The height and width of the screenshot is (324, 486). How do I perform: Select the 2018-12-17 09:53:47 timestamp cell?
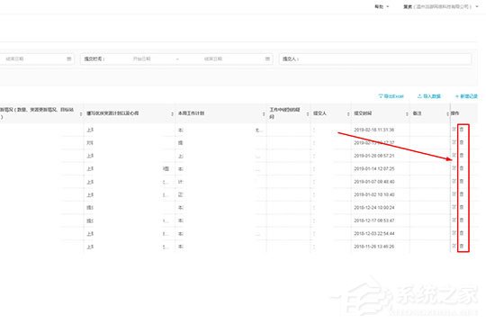(374, 220)
